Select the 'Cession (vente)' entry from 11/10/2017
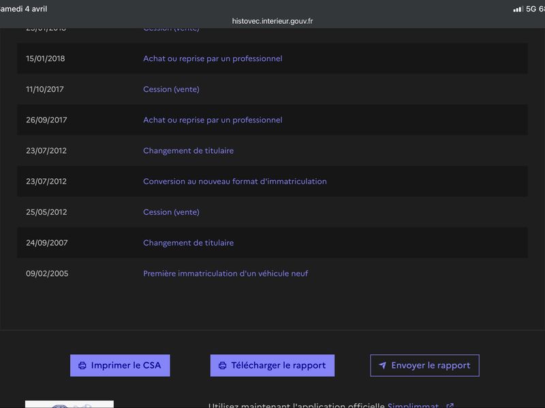 [171, 89]
